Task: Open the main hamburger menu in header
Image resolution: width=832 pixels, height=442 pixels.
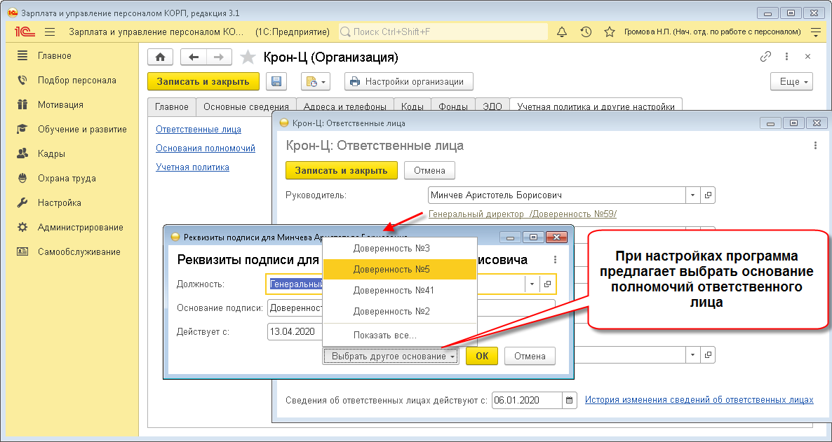Action: pos(50,32)
